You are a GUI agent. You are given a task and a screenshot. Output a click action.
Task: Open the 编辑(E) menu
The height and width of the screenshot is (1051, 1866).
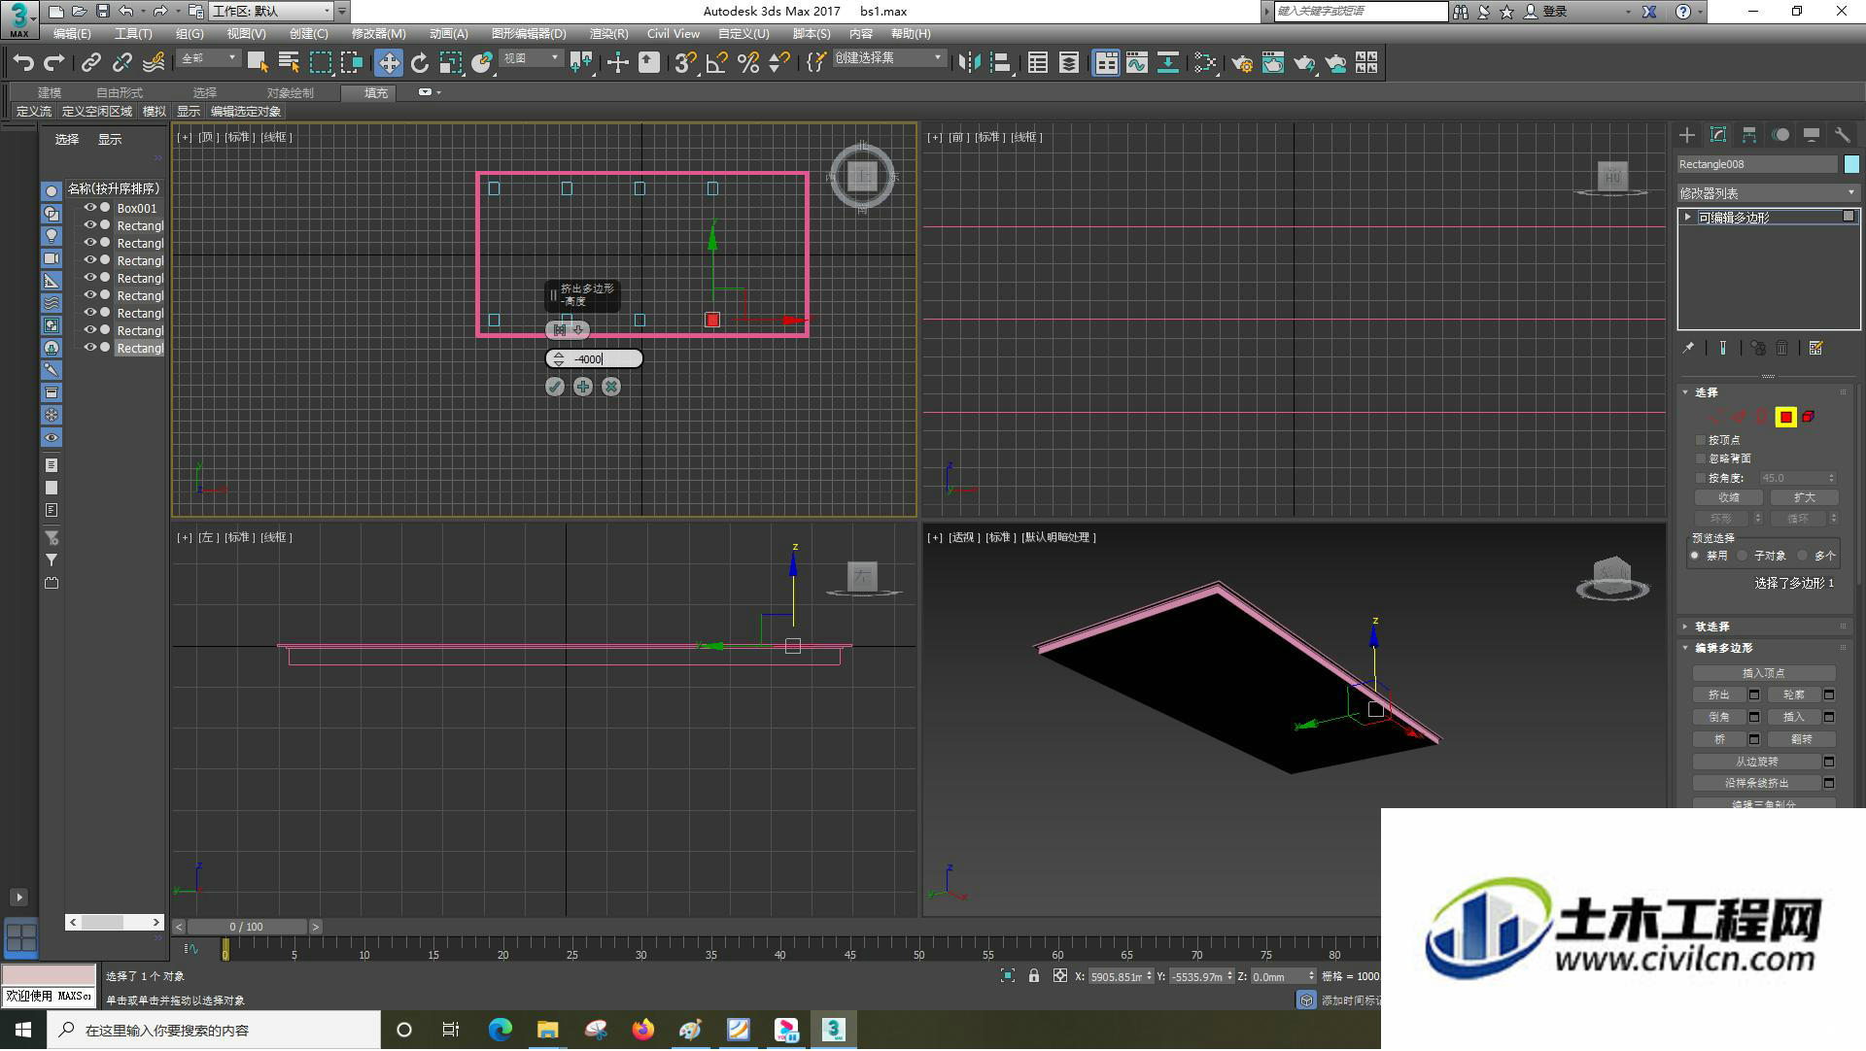pos(72,34)
